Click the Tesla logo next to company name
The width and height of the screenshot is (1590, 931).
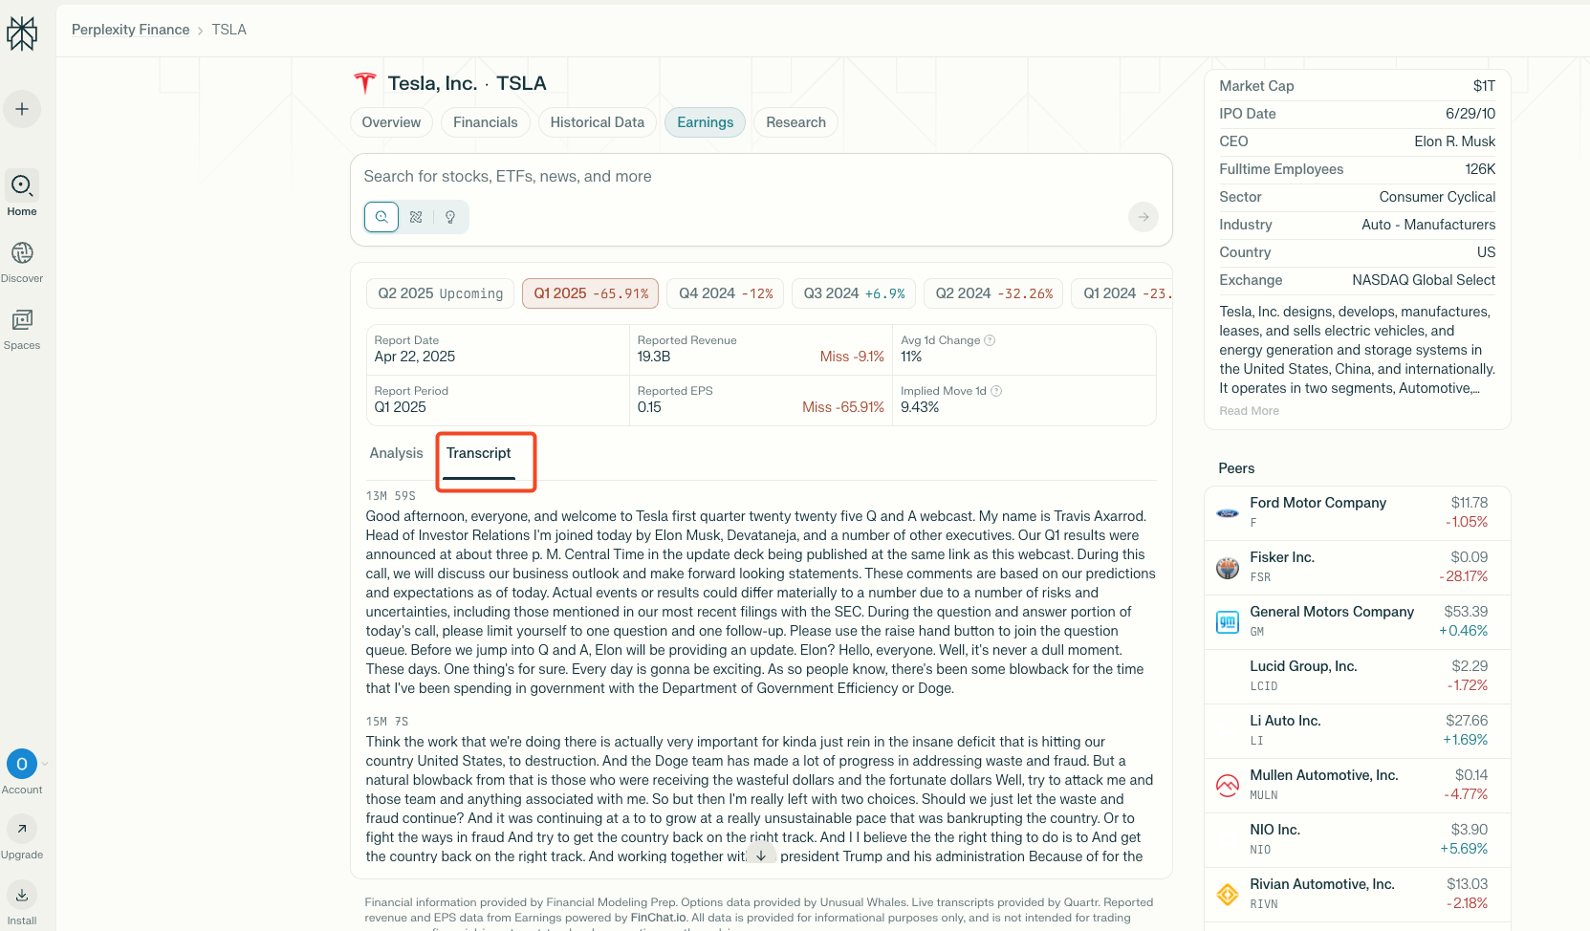point(365,83)
